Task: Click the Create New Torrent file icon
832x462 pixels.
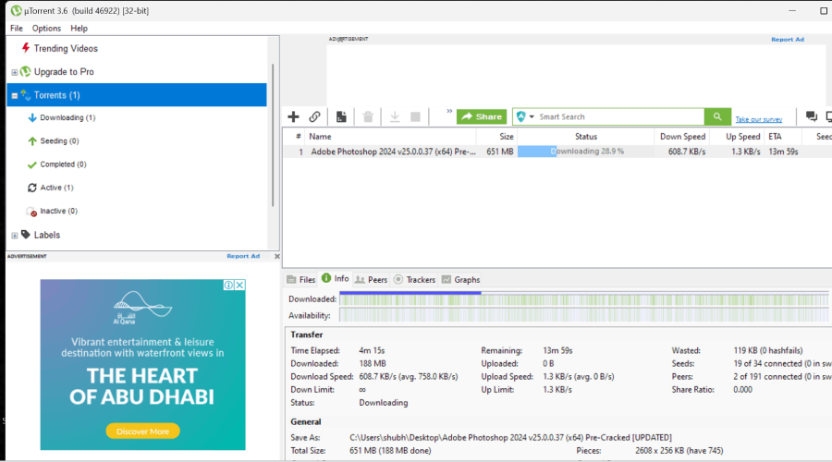Action: [x=341, y=116]
